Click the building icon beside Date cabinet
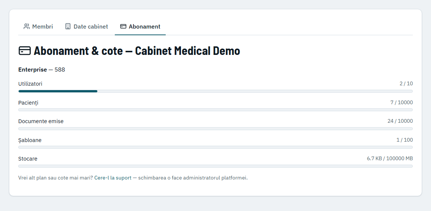Image resolution: width=431 pixels, height=211 pixels. 68,26
